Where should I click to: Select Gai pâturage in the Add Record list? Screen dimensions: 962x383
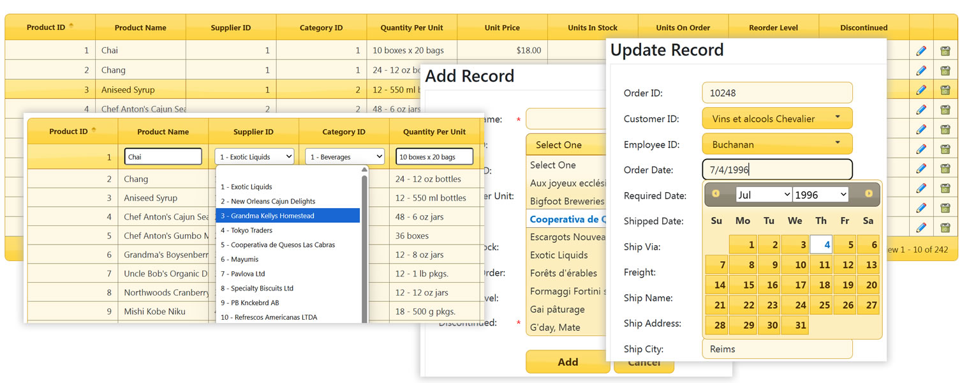click(x=566, y=310)
